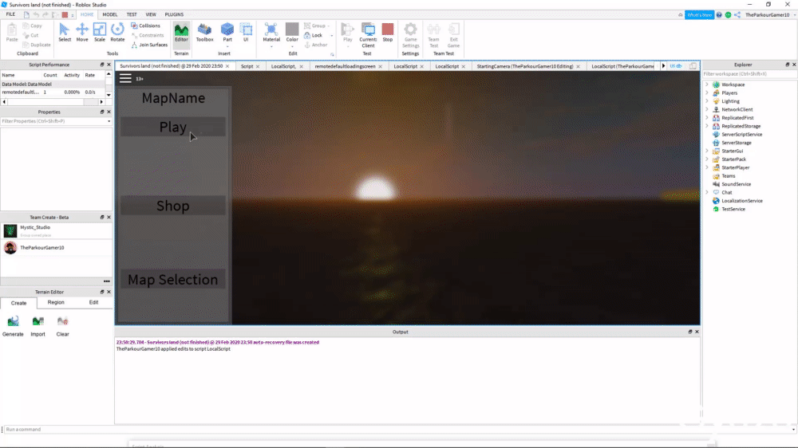
Task: Generate terrain in Terrain Editor
Action: click(13, 326)
